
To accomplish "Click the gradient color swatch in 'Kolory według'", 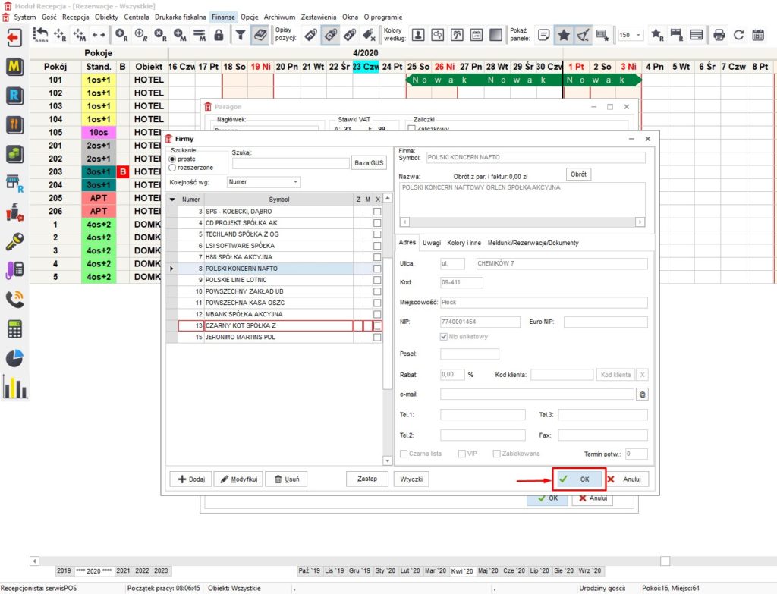I will point(495,35).
